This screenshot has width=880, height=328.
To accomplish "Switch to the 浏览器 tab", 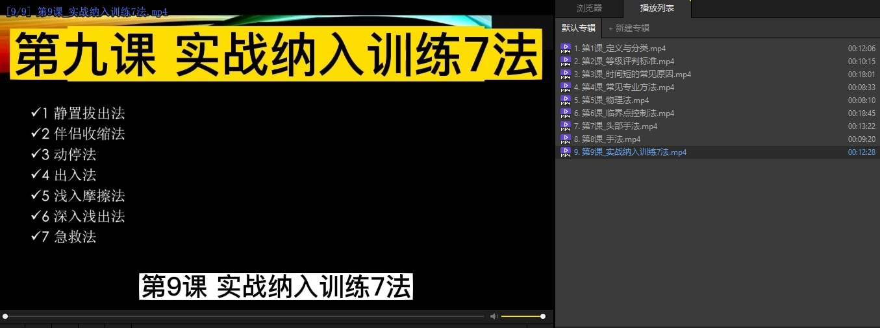I will (x=589, y=8).
